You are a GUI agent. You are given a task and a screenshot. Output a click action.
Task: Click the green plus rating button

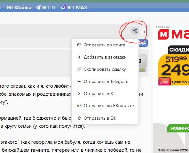[x=142, y=69]
